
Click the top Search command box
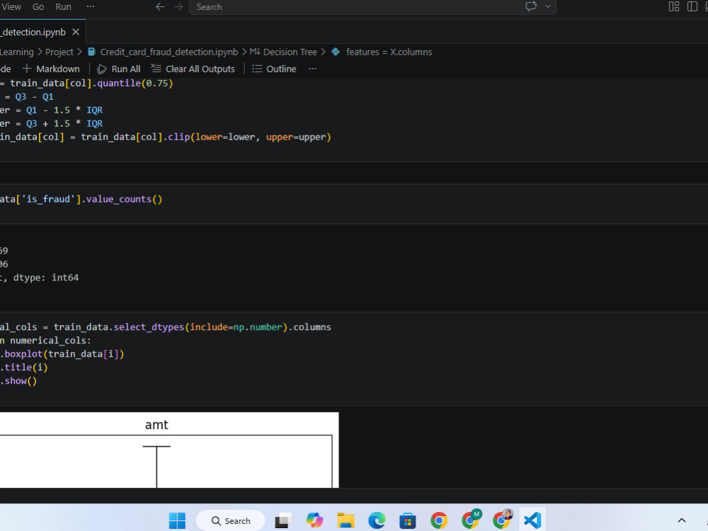[355, 7]
